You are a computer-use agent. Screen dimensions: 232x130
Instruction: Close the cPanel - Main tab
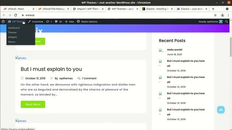coord(33,9)
